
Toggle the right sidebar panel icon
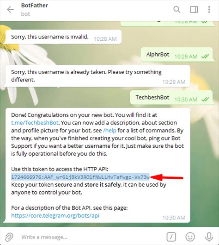click(x=194, y=10)
